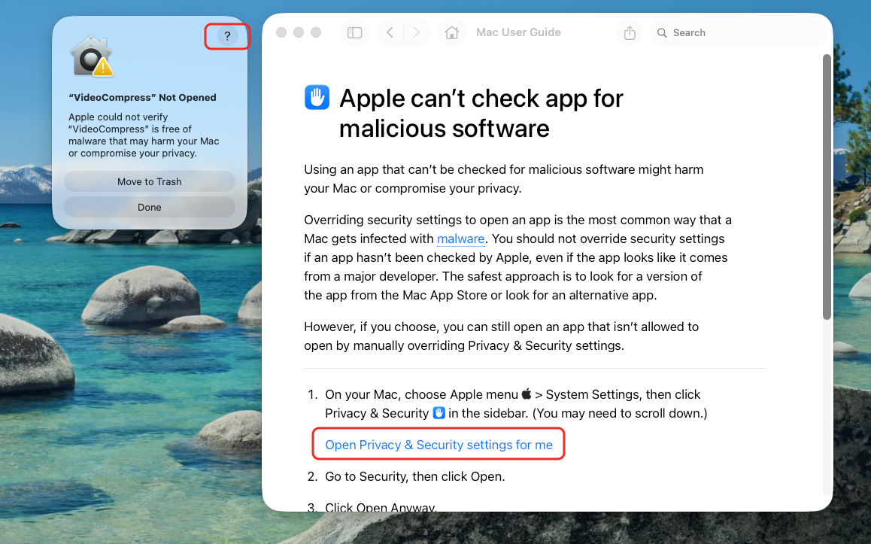Click the Apple logo glyph in step 1

(526, 394)
